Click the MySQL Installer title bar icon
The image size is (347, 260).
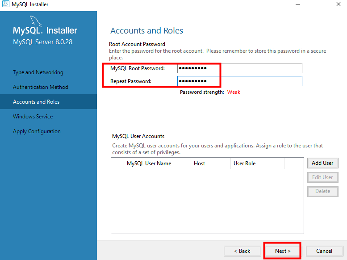(5, 4)
